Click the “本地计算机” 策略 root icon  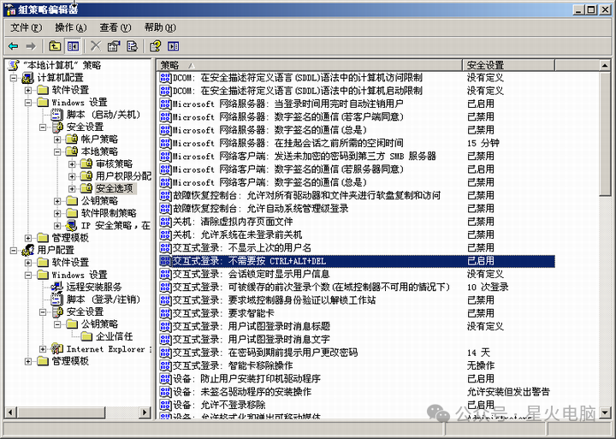(x=15, y=65)
